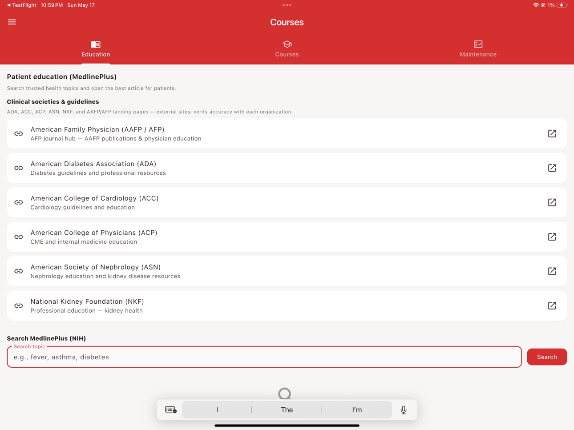Focus the Search topic input field
The image size is (574, 430).
click(x=264, y=357)
